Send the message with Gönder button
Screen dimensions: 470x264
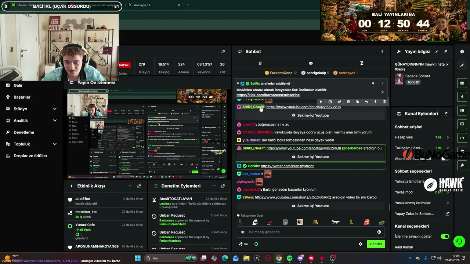click(376, 244)
